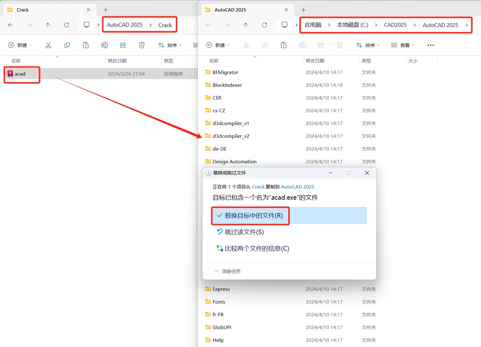Screen dimensions: 481x347
Task: Select the acad application file
Action: point(20,74)
